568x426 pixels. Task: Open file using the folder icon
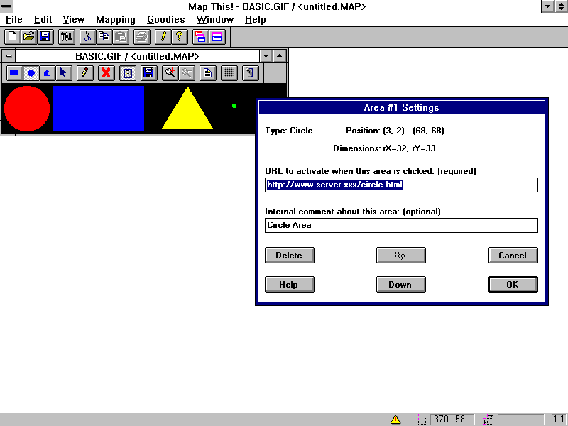[x=28, y=36]
